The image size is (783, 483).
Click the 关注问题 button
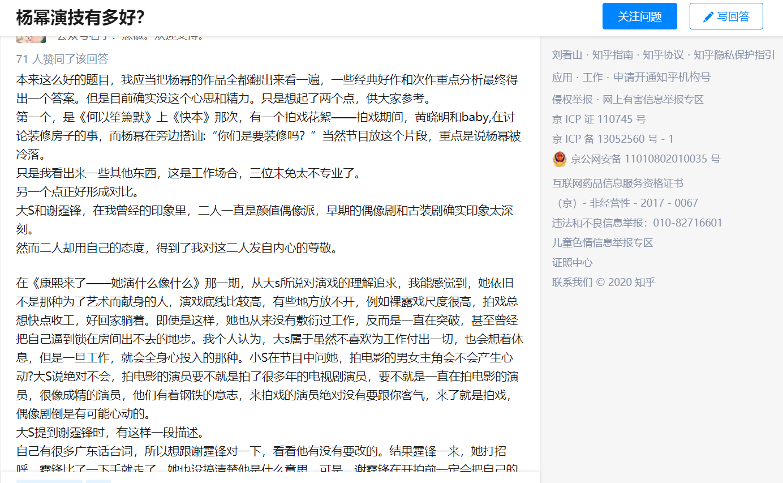click(x=639, y=16)
